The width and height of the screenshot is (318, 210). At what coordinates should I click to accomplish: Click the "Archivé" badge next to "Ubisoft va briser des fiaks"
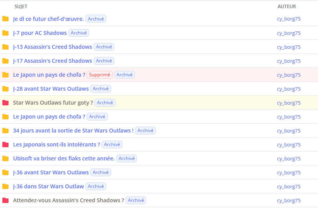(x=126, y=158)
